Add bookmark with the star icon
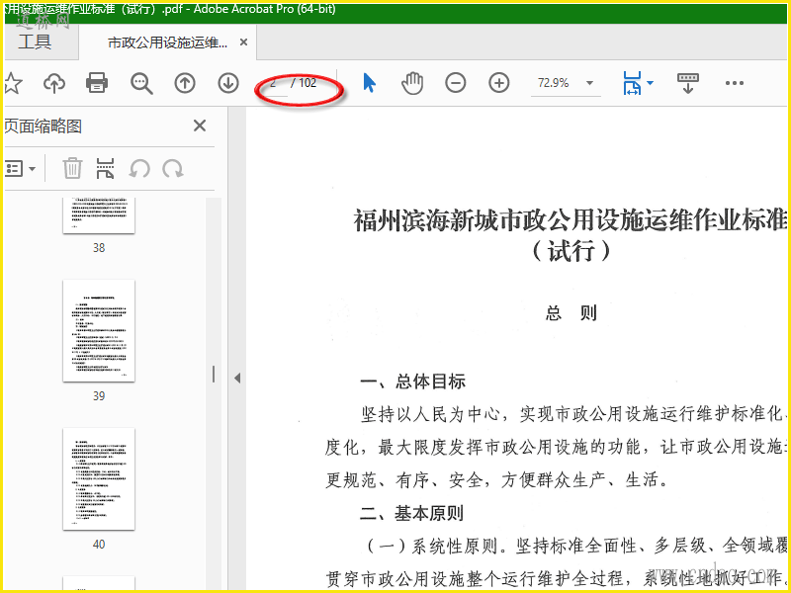This screenshot has width=791, height=593. pyautogui.click(x=12, y=83)
